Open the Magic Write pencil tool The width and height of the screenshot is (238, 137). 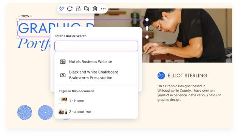click(x=62, y=9)
